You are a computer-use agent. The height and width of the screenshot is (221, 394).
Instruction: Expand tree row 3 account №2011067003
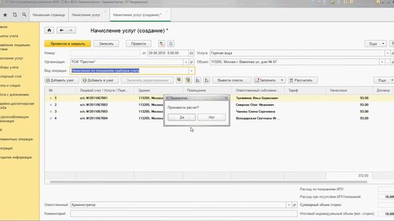pos(50,112)
